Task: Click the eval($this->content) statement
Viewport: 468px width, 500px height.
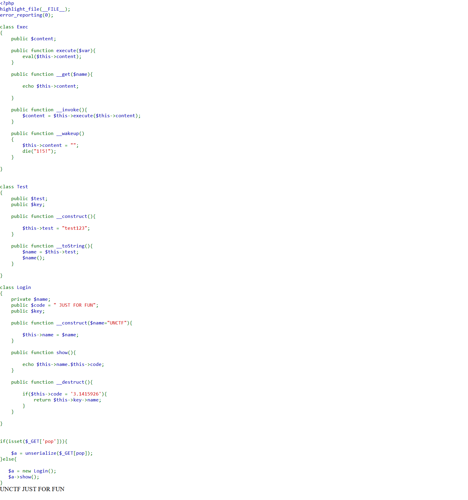Action: [x=52, y=57]
